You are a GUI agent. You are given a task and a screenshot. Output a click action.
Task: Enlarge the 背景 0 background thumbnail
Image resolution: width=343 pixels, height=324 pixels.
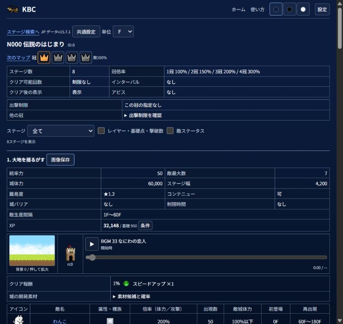32,251
